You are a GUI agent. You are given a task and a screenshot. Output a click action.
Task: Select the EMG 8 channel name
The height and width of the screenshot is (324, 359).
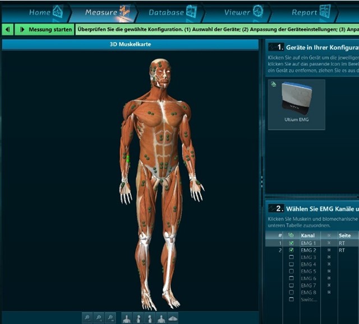pos(309,292)
